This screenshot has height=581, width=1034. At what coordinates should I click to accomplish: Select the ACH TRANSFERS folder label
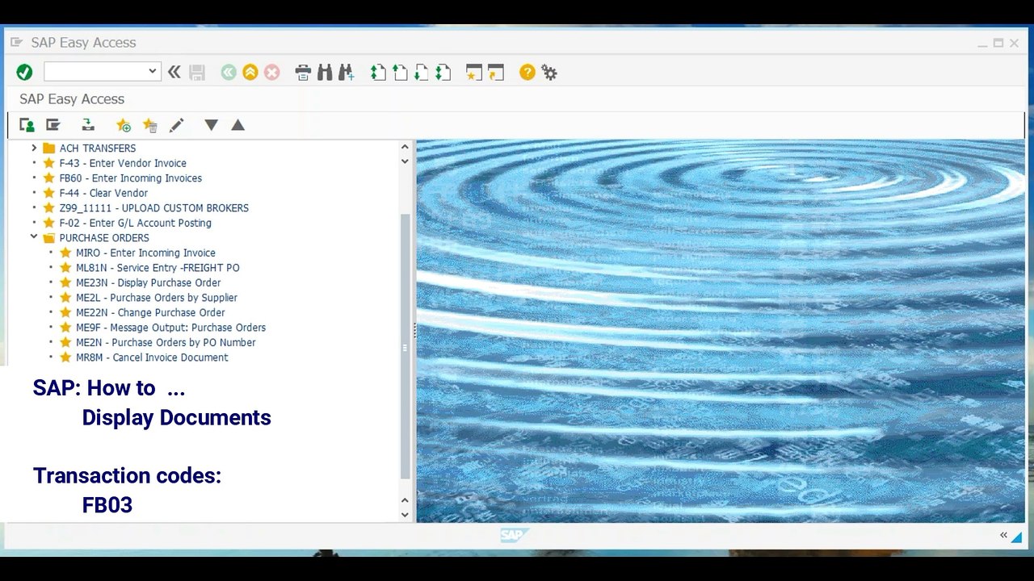98,148
